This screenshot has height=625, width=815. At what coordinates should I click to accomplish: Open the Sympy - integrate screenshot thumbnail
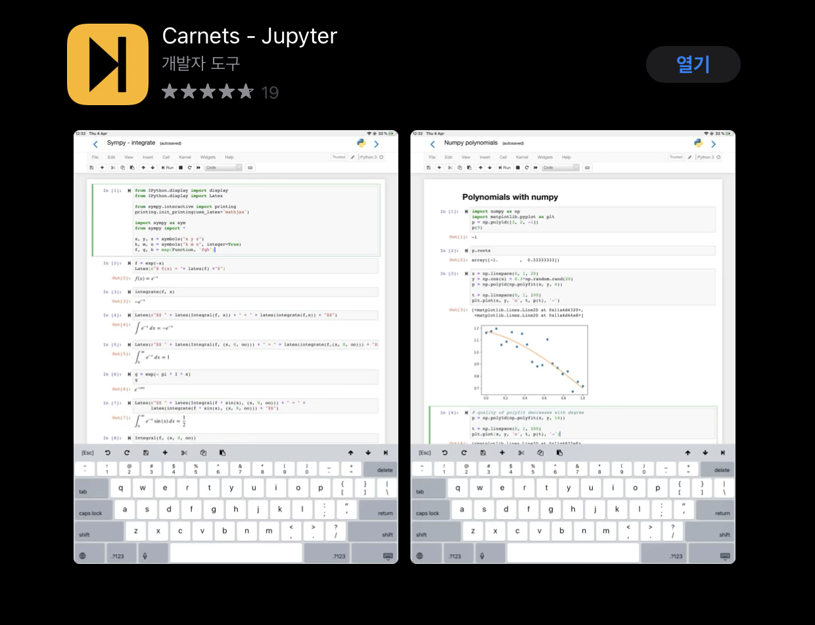pyautogui.click(x=236, y=346)
